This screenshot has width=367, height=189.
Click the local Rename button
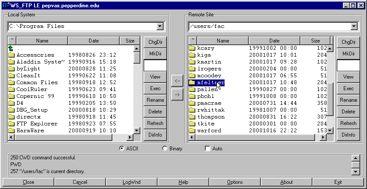[155, 100]
